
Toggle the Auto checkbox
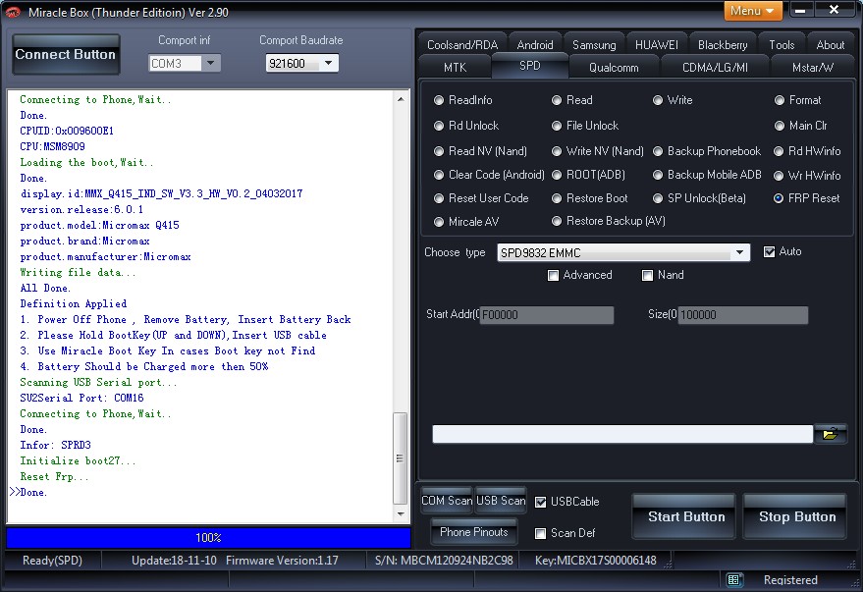[x=769, y=251]
